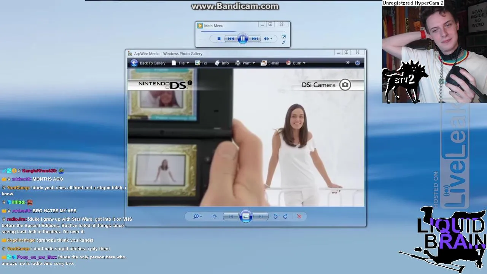Click chat message "BRO HATES MY ASS"

[x=54, y=211]
